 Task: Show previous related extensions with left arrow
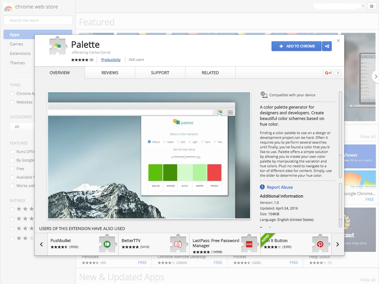(x=41, y=244)
